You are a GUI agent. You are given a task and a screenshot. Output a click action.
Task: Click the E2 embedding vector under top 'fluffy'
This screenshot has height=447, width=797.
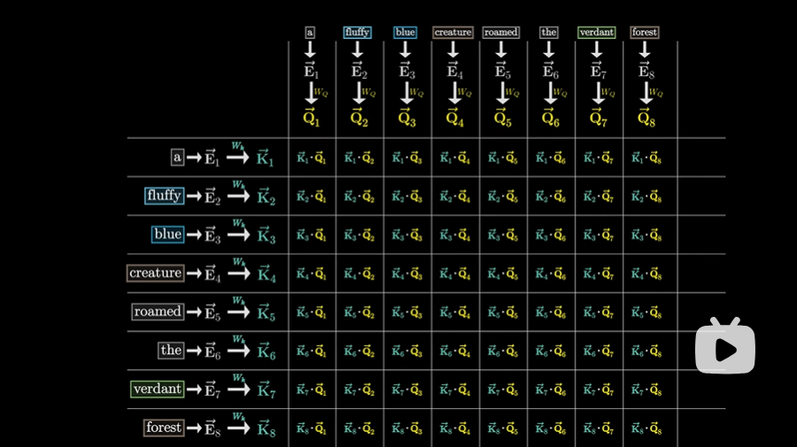358,71
